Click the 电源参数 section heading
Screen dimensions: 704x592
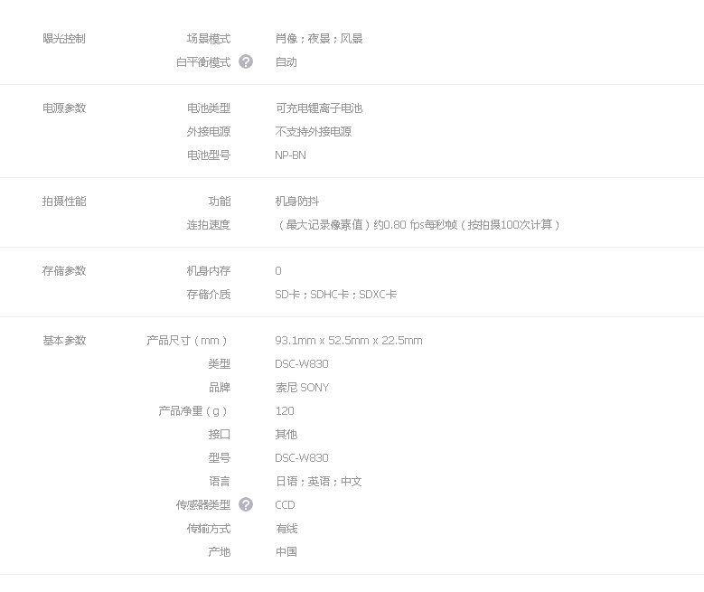pyautogui.click(x=64, y=108)
